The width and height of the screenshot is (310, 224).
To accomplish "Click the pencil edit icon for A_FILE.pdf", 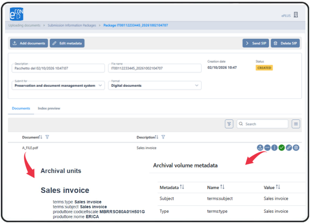I will 289,148.
